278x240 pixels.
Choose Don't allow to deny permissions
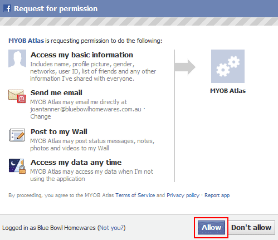(x=251, y=228)
